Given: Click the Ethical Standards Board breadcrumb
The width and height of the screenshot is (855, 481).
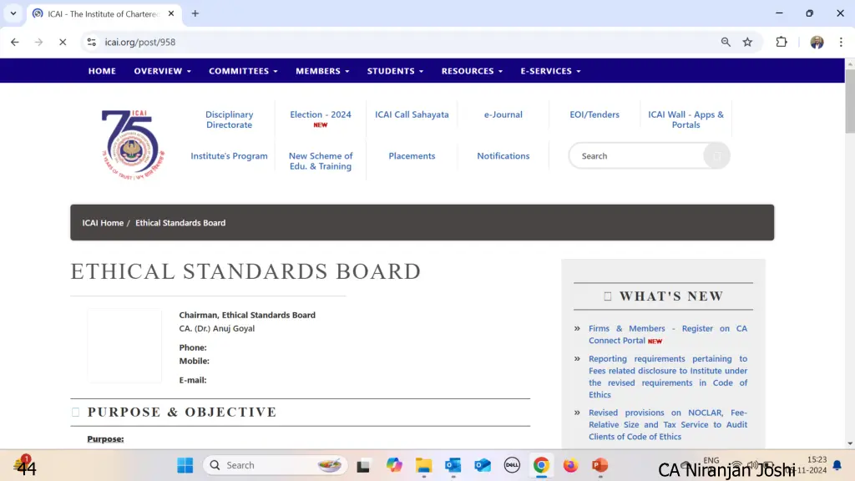Looking at the screenshot, I should (180, 222).
